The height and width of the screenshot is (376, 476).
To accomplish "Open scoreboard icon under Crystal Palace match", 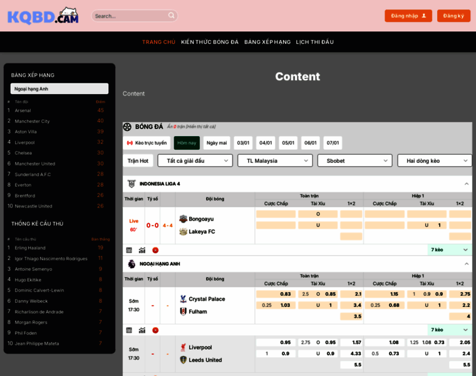I will (x=129, y=330).
